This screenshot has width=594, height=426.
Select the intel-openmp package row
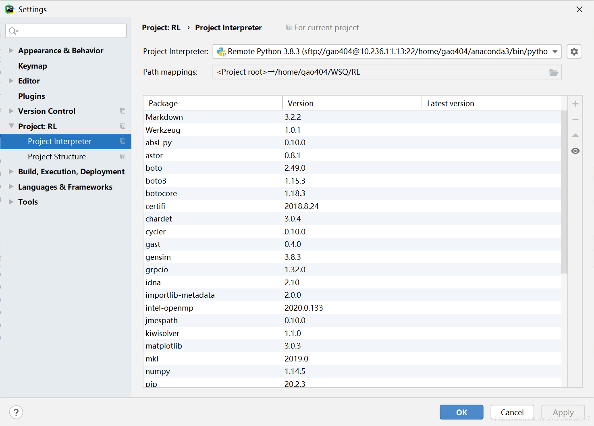(352, 308)
